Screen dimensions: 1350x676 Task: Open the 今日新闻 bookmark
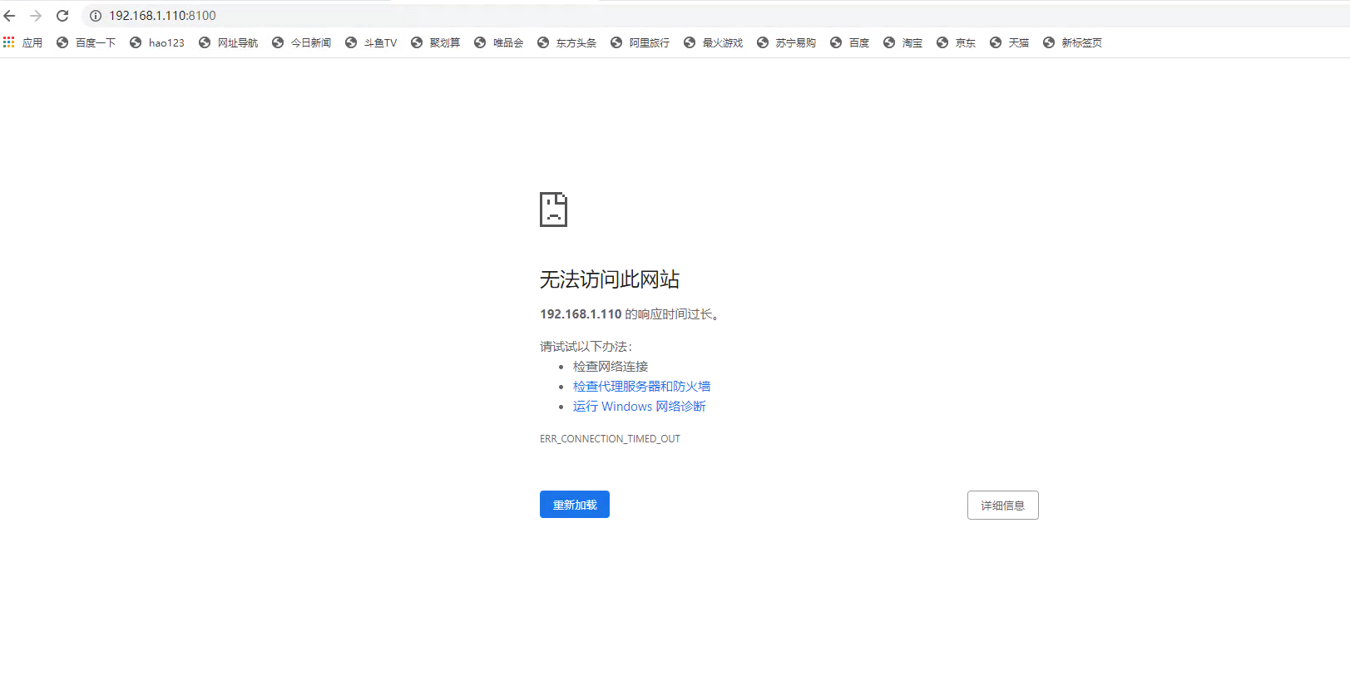(x=301, y=42)
